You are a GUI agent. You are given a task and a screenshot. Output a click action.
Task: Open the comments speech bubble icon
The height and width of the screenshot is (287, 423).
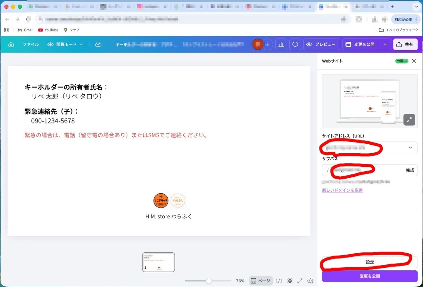pyautogui.click(x=295, y=45)
